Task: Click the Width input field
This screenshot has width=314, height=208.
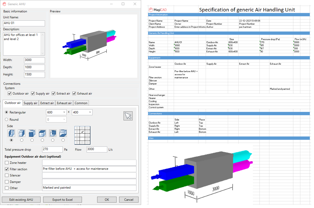Action: click(x=34, y=60)
